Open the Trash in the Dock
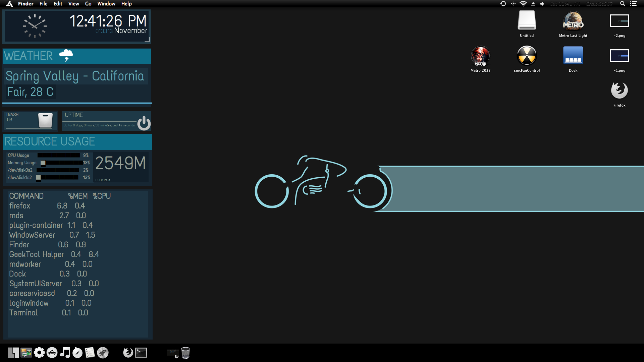 coord(185,353)
